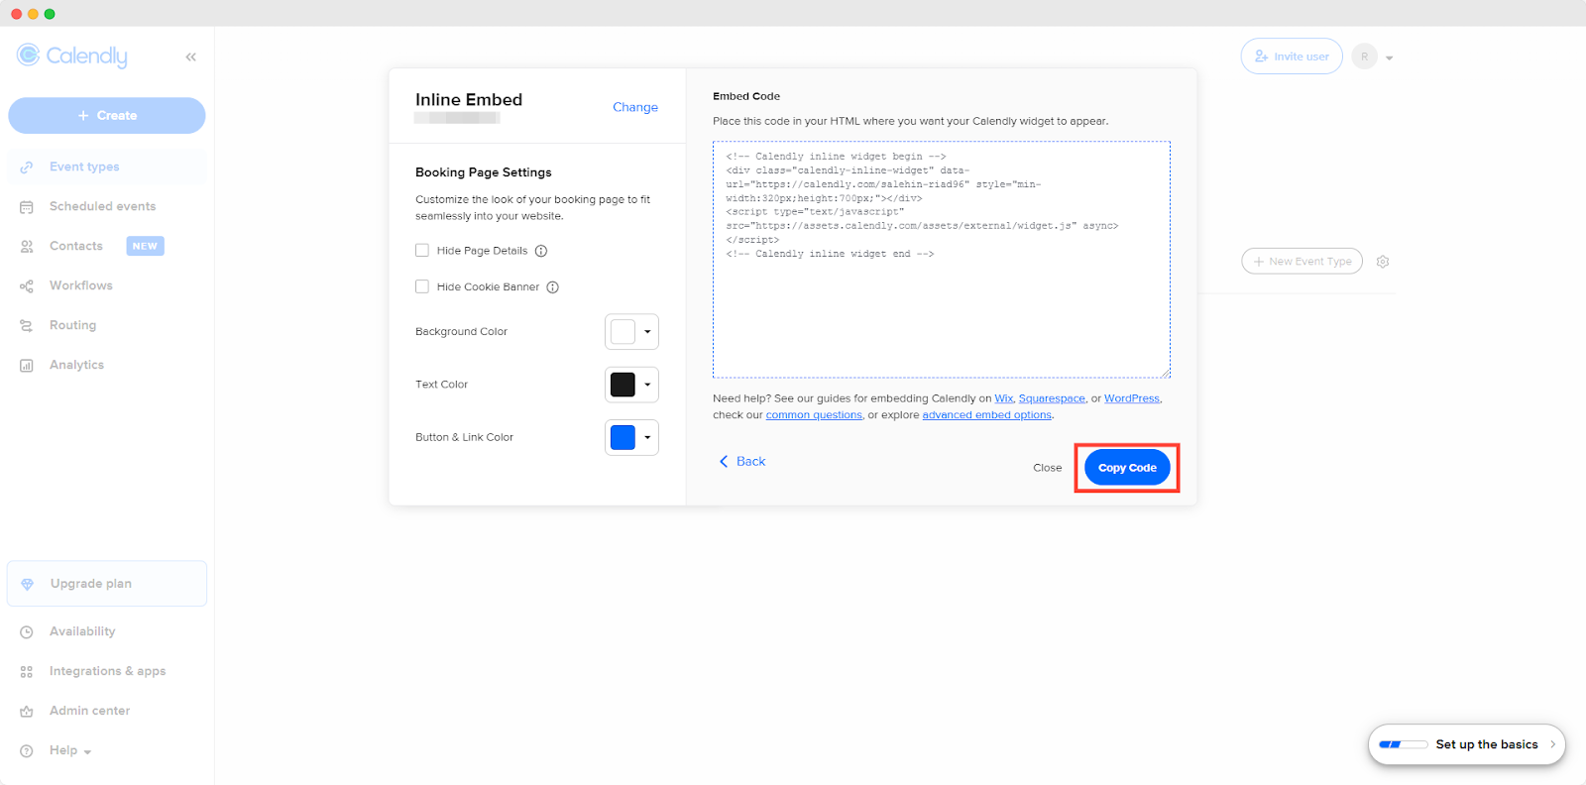Image resolution: width=1586 pixels, height=785 pixels.
Task: Click the Close button in dialog
Action: [x=1047, y=468]
